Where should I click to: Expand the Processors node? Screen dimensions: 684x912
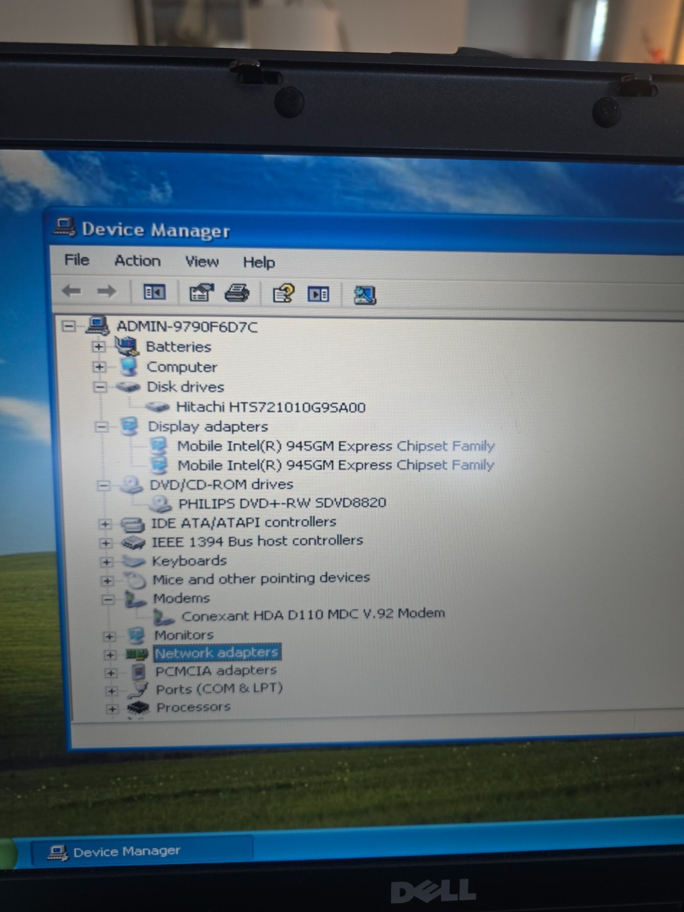point(112,709)
